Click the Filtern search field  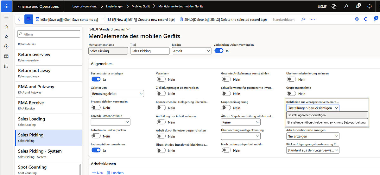click(48, 34)
